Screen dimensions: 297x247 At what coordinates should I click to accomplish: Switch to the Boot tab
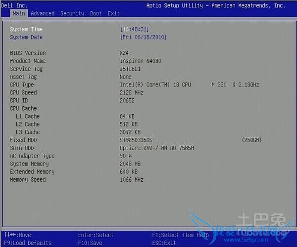coord(96,13)
